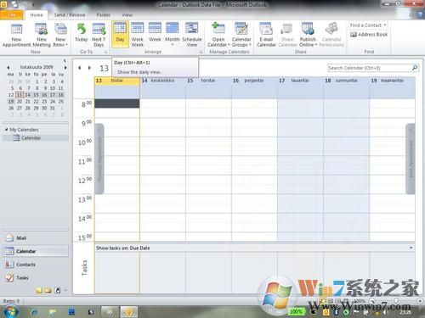Open the Address Book
425x318 pixels.
click(x=369, y=35)
